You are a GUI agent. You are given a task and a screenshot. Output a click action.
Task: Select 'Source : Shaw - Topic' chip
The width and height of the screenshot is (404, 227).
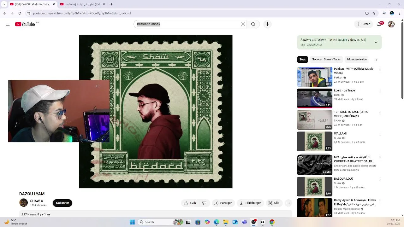coord(326,59)
